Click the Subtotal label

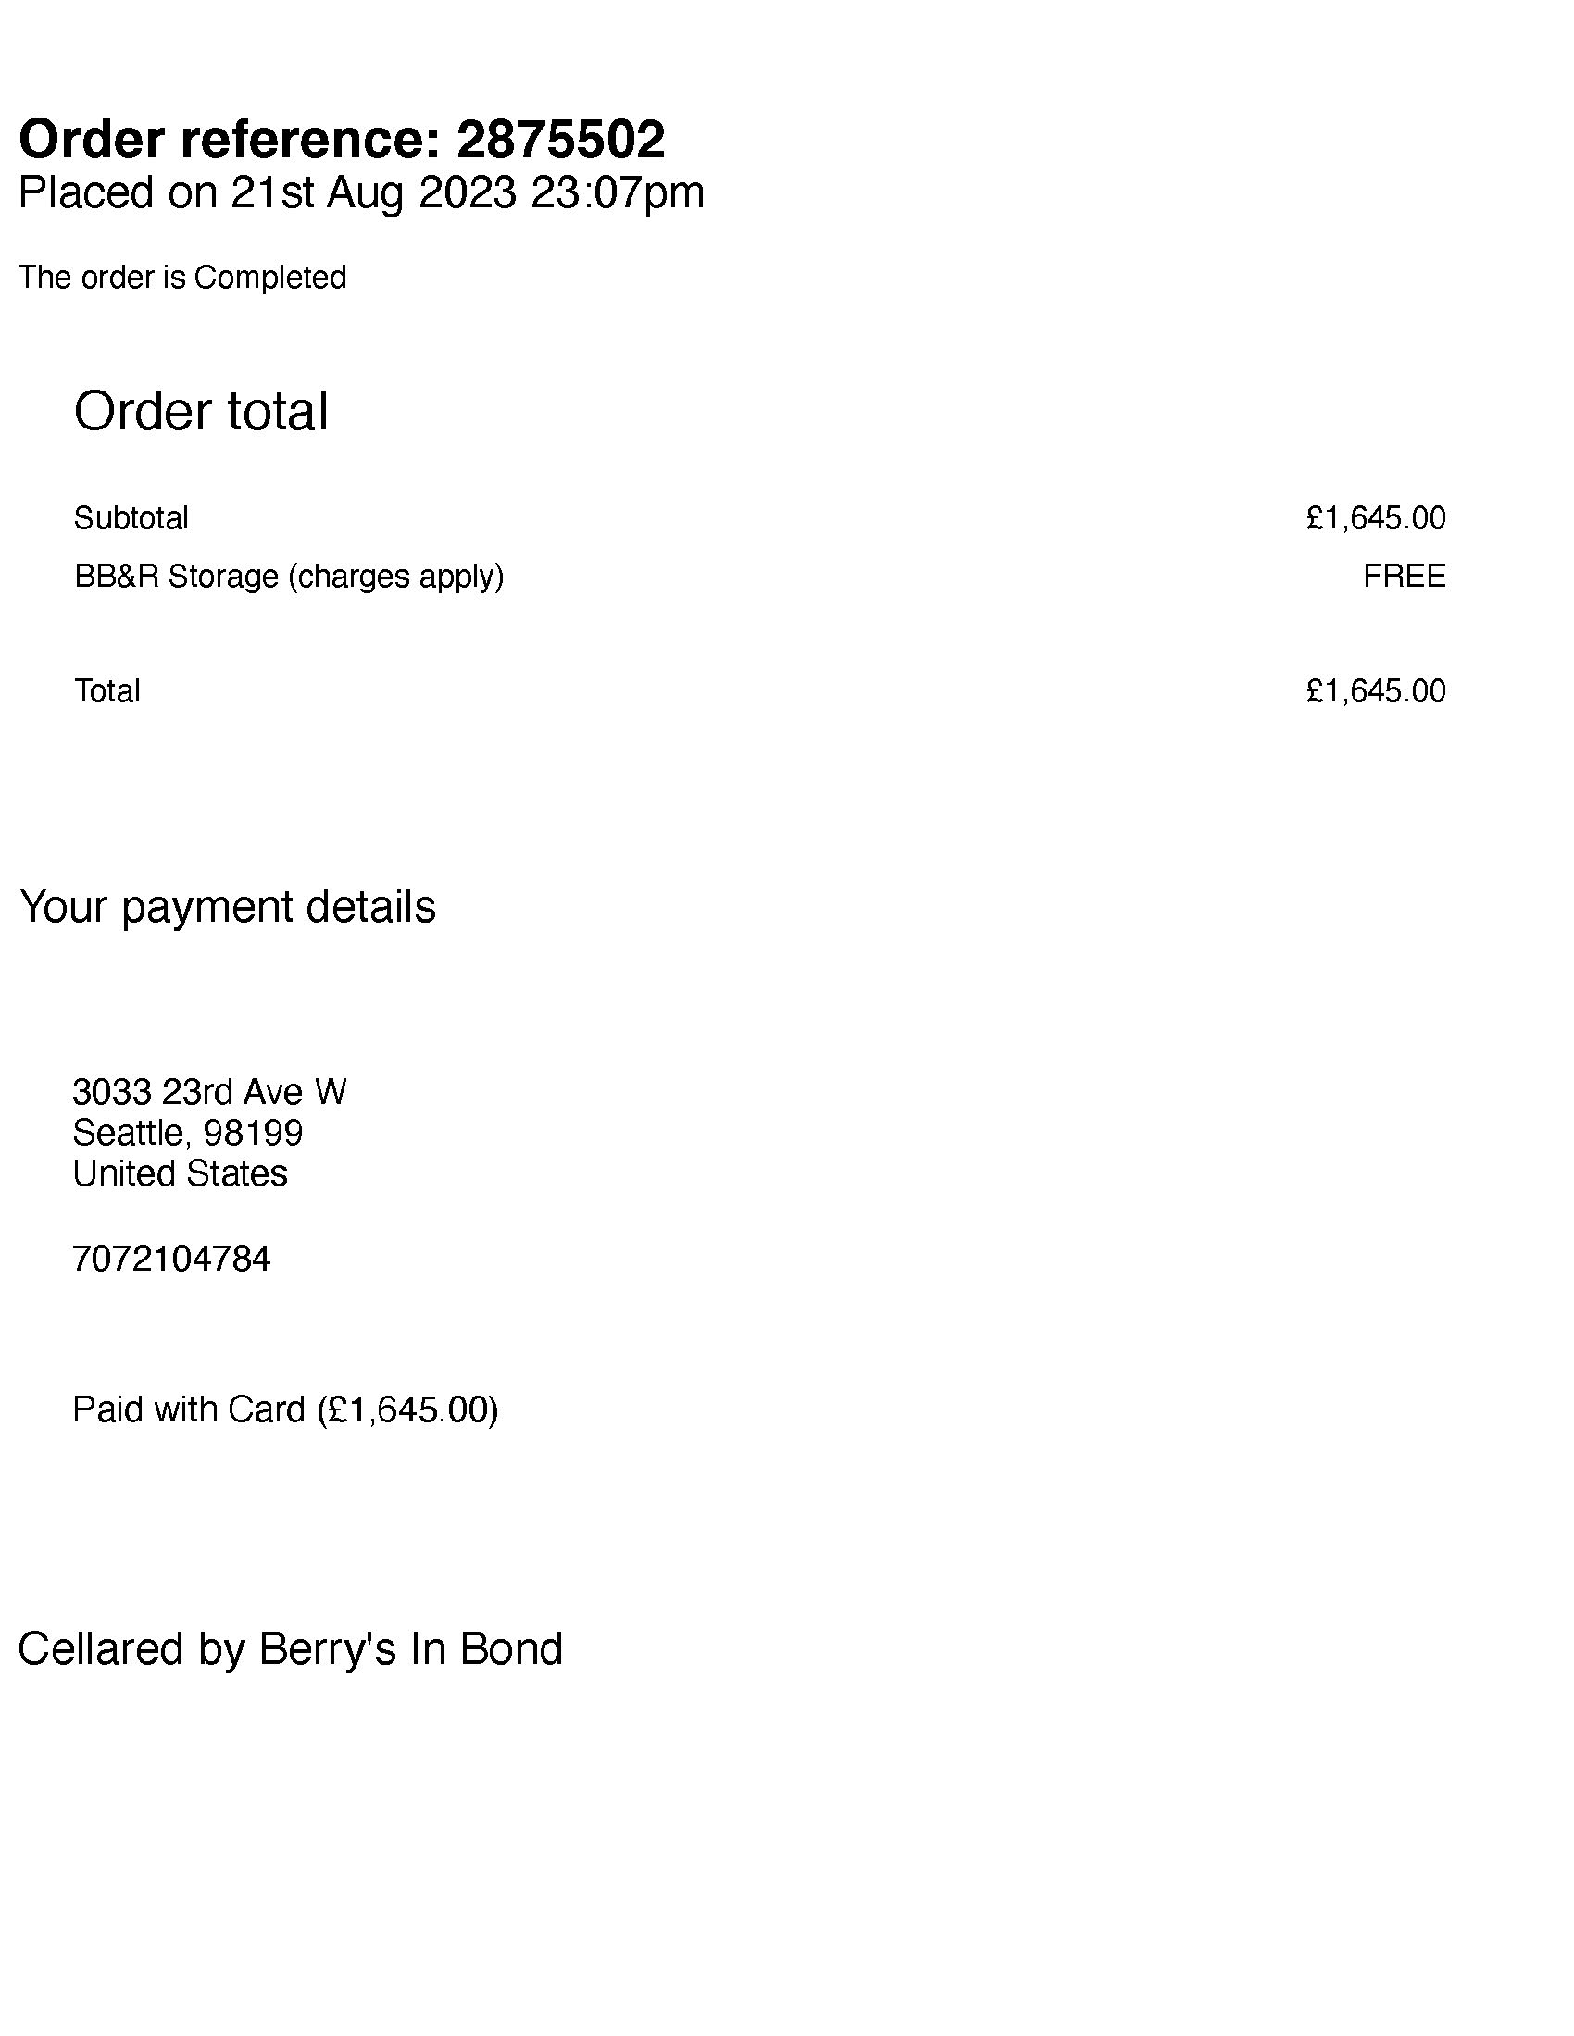click(131, 518)
